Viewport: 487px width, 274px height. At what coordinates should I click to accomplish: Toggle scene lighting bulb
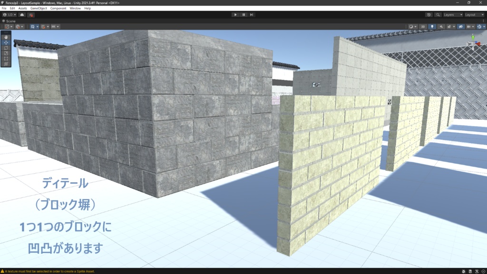click(432, 27)
